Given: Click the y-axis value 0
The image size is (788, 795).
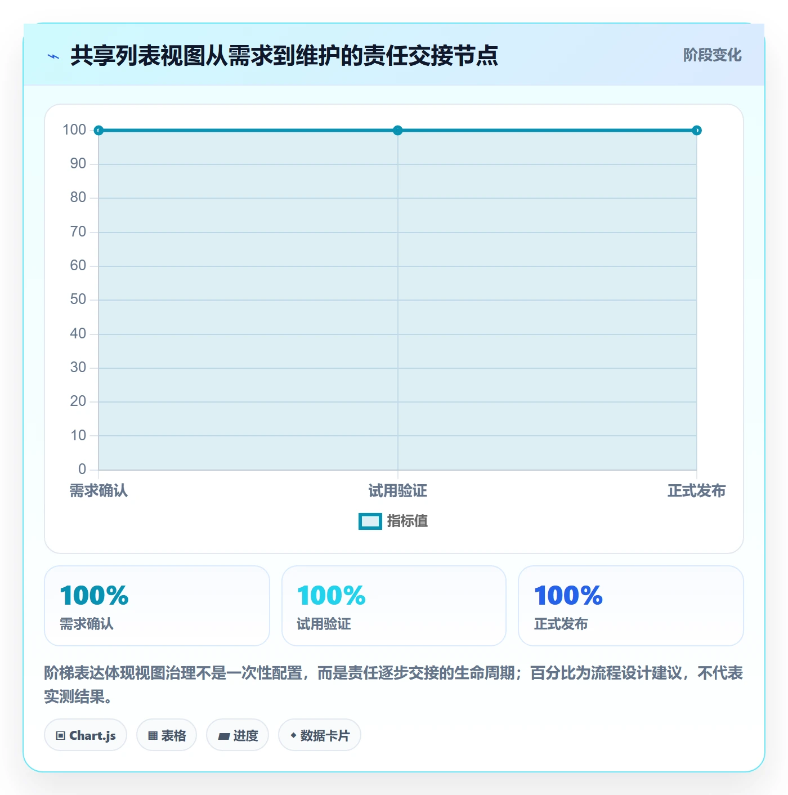Looking at the screenshot, I should 82,470.
